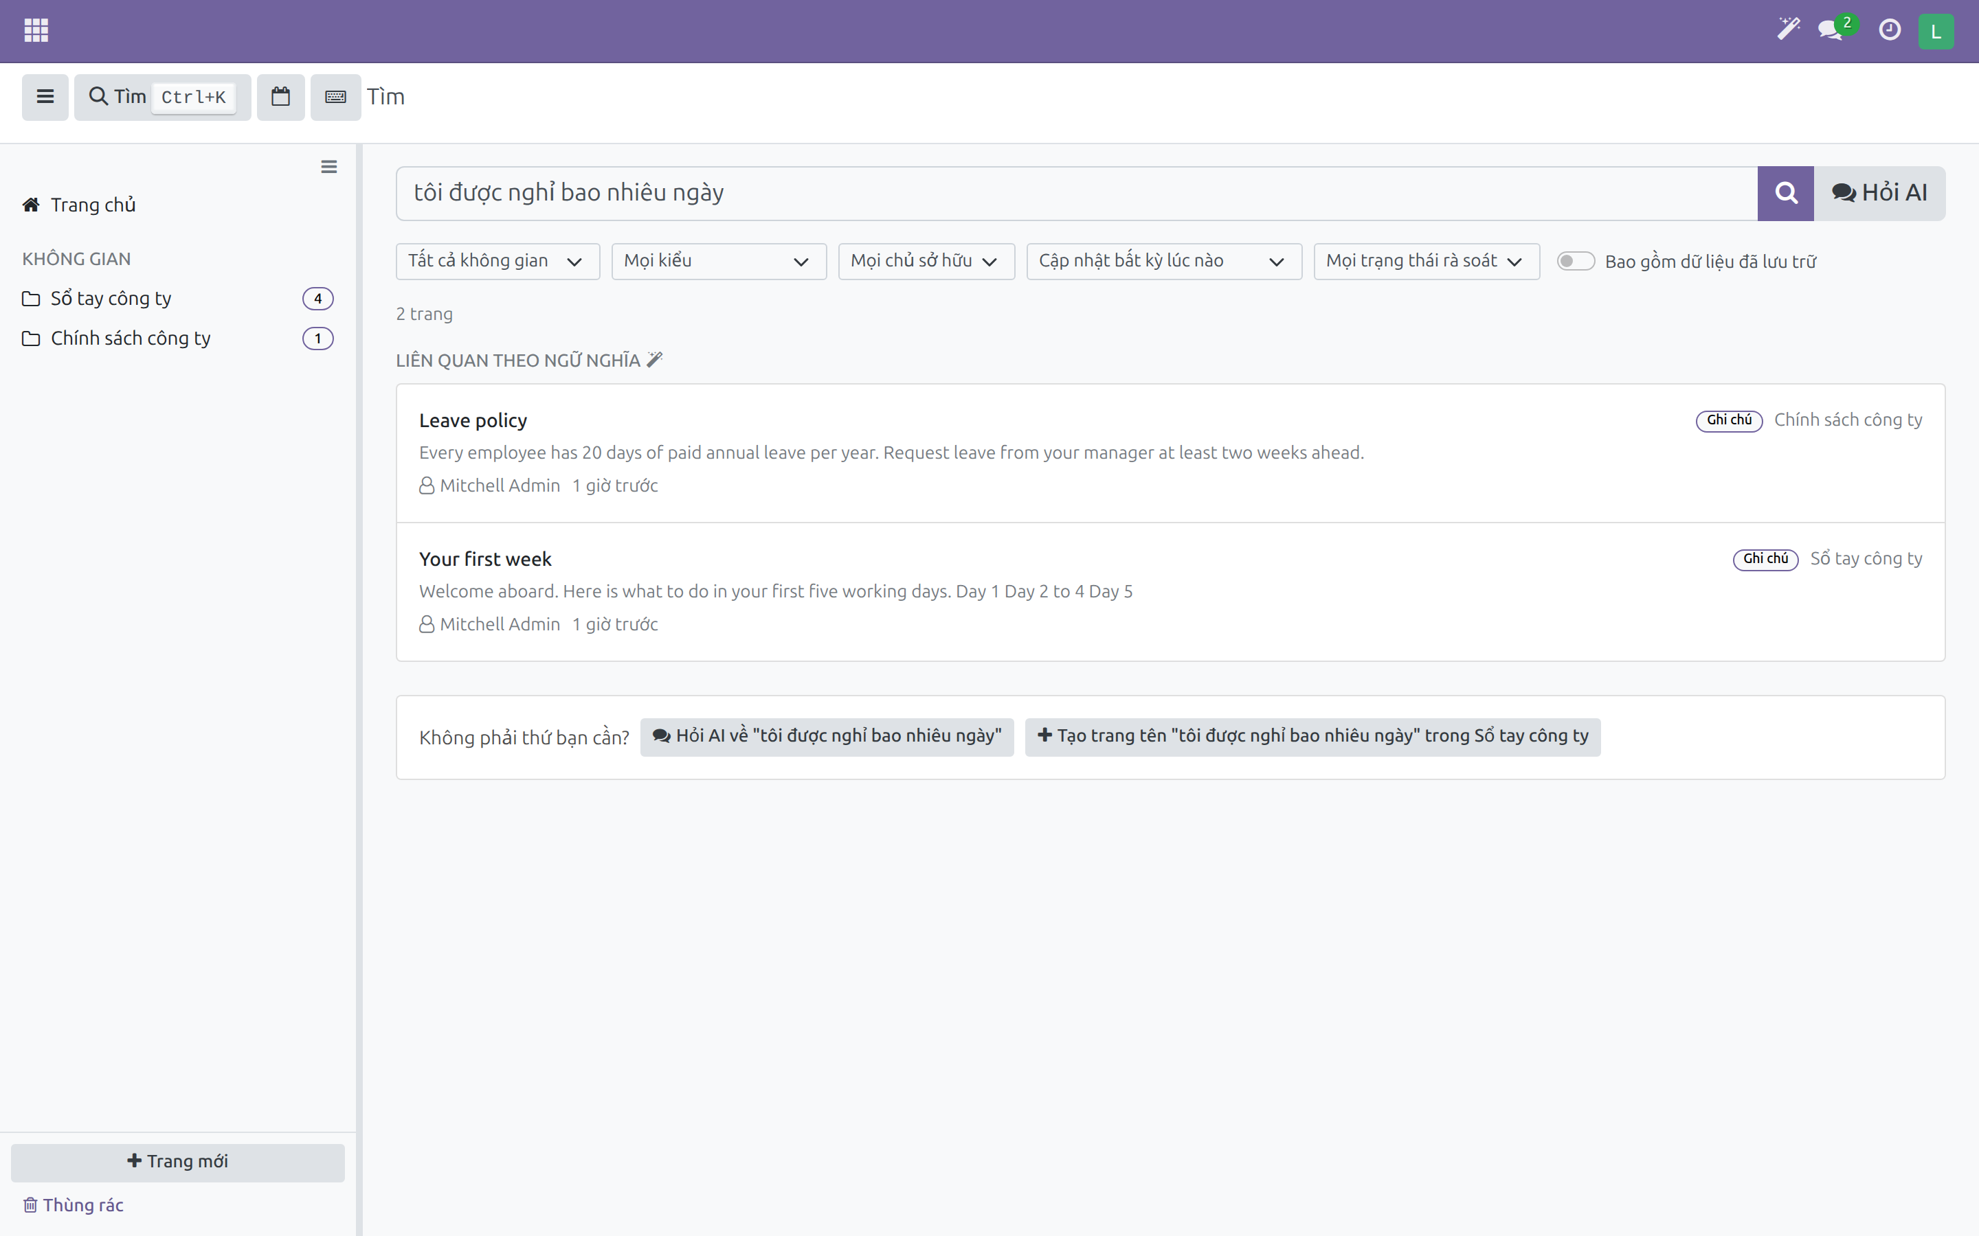Open the user avatar L menu
Screen dimensions: 1979x1236
(x=1936, y=31)
